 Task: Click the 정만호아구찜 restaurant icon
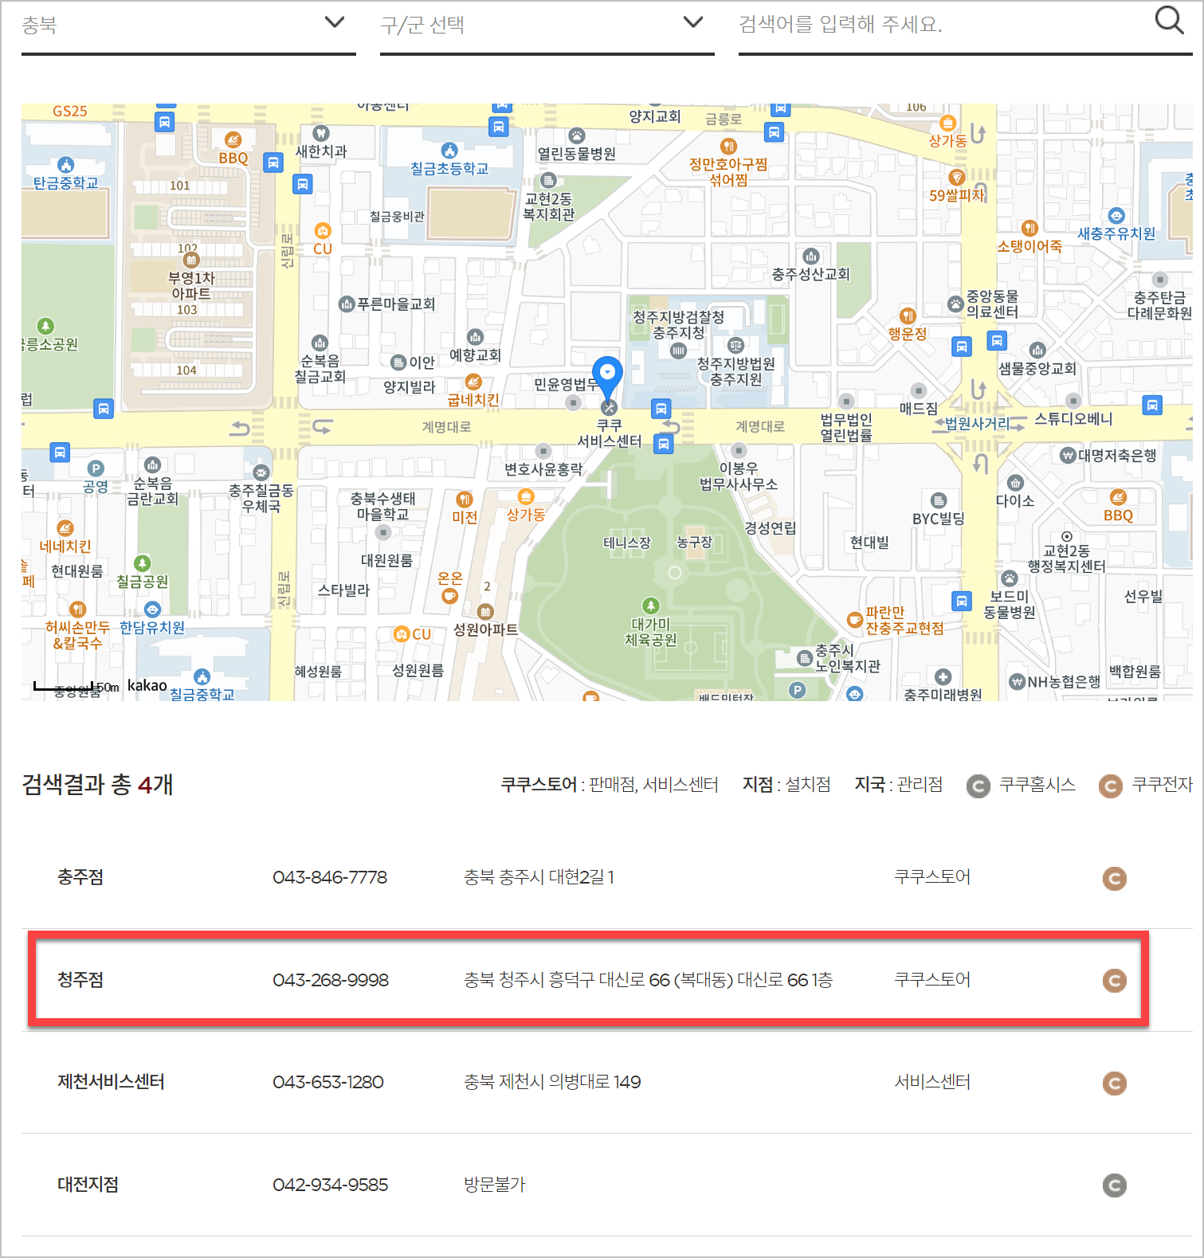pos(728,146)
